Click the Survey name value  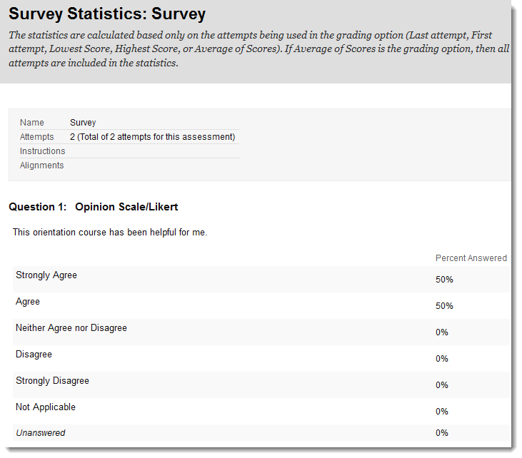point(83,123)
